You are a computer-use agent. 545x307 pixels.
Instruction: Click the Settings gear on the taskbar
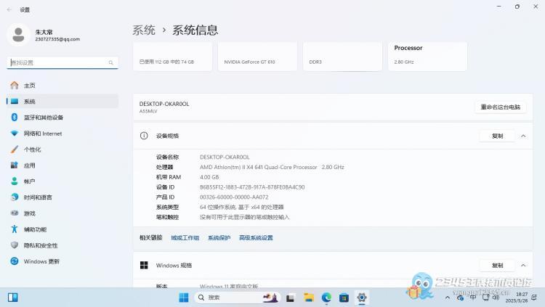(362, 298)
